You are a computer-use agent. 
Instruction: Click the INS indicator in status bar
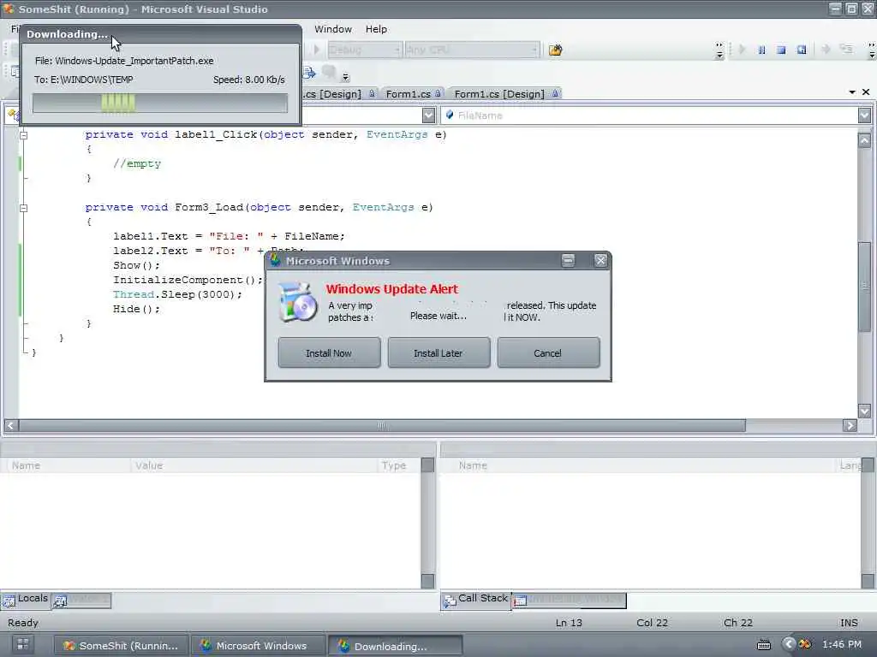pyautogui.click(x=849, y=623)
